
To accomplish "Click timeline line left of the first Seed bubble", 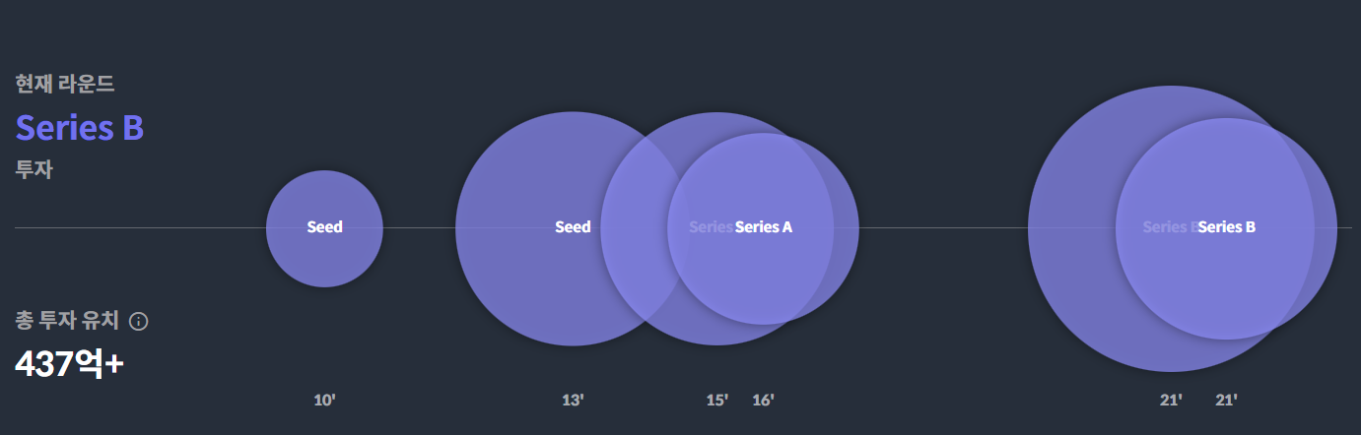I will point(138,227).
